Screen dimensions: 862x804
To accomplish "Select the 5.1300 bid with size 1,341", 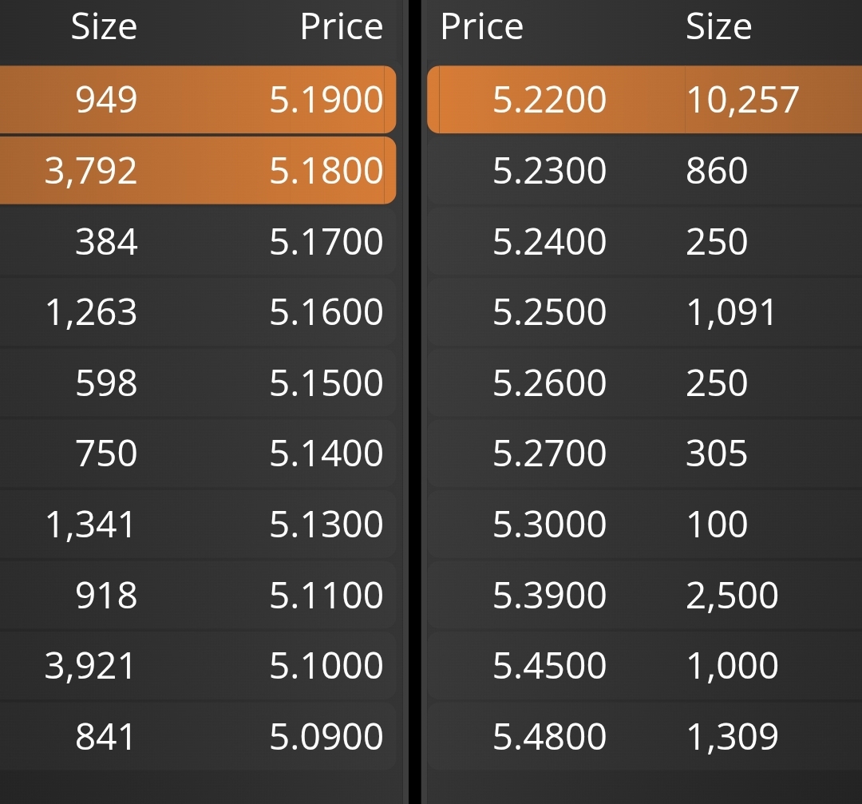I will [198, 524].
